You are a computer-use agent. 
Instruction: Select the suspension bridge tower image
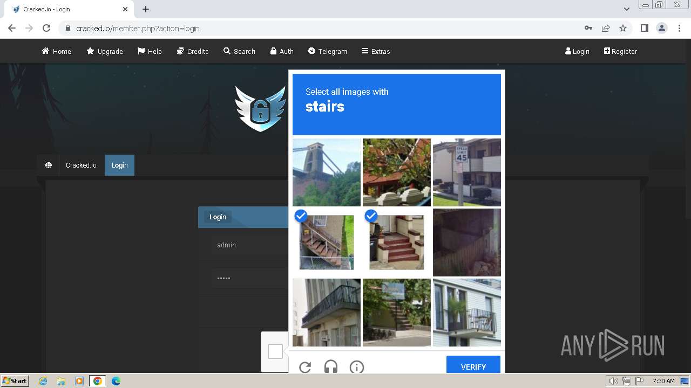click(x=327, y=172)
